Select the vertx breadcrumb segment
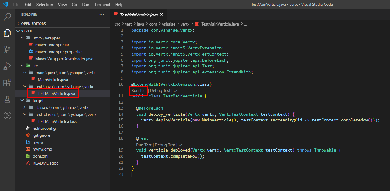 tap(185, 24)
